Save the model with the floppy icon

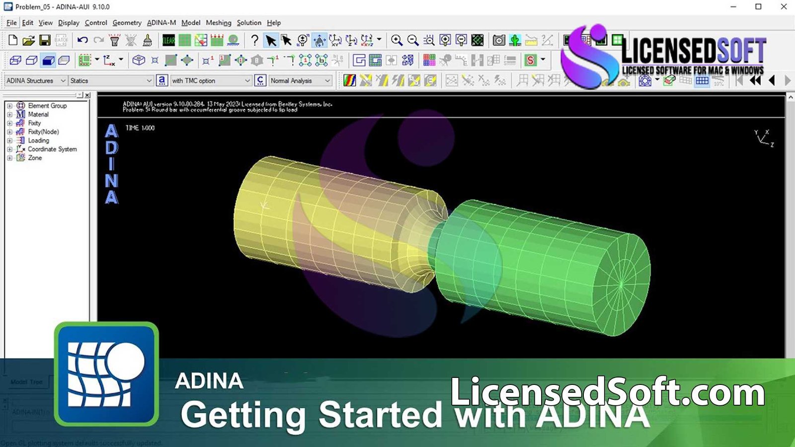click(x=45, y=40)
